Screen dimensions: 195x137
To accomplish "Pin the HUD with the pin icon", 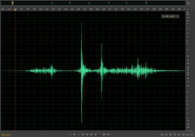I will [178, 16].
